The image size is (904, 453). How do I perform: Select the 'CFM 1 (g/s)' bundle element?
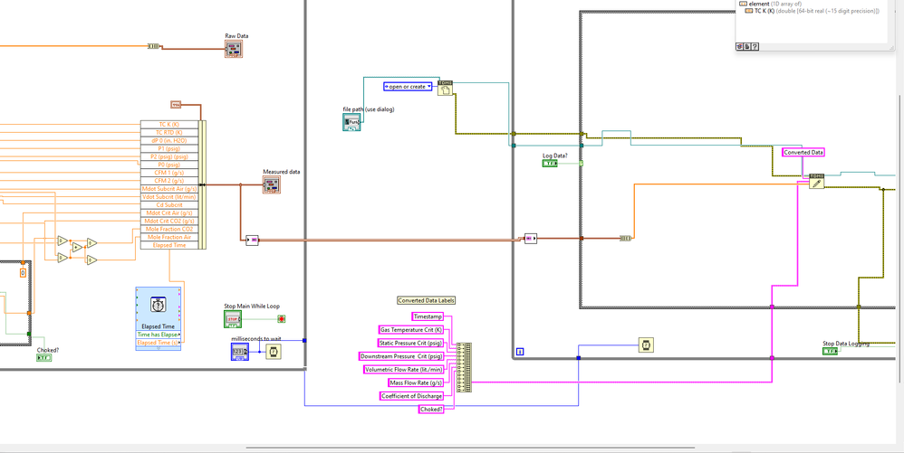click(168, 173)
